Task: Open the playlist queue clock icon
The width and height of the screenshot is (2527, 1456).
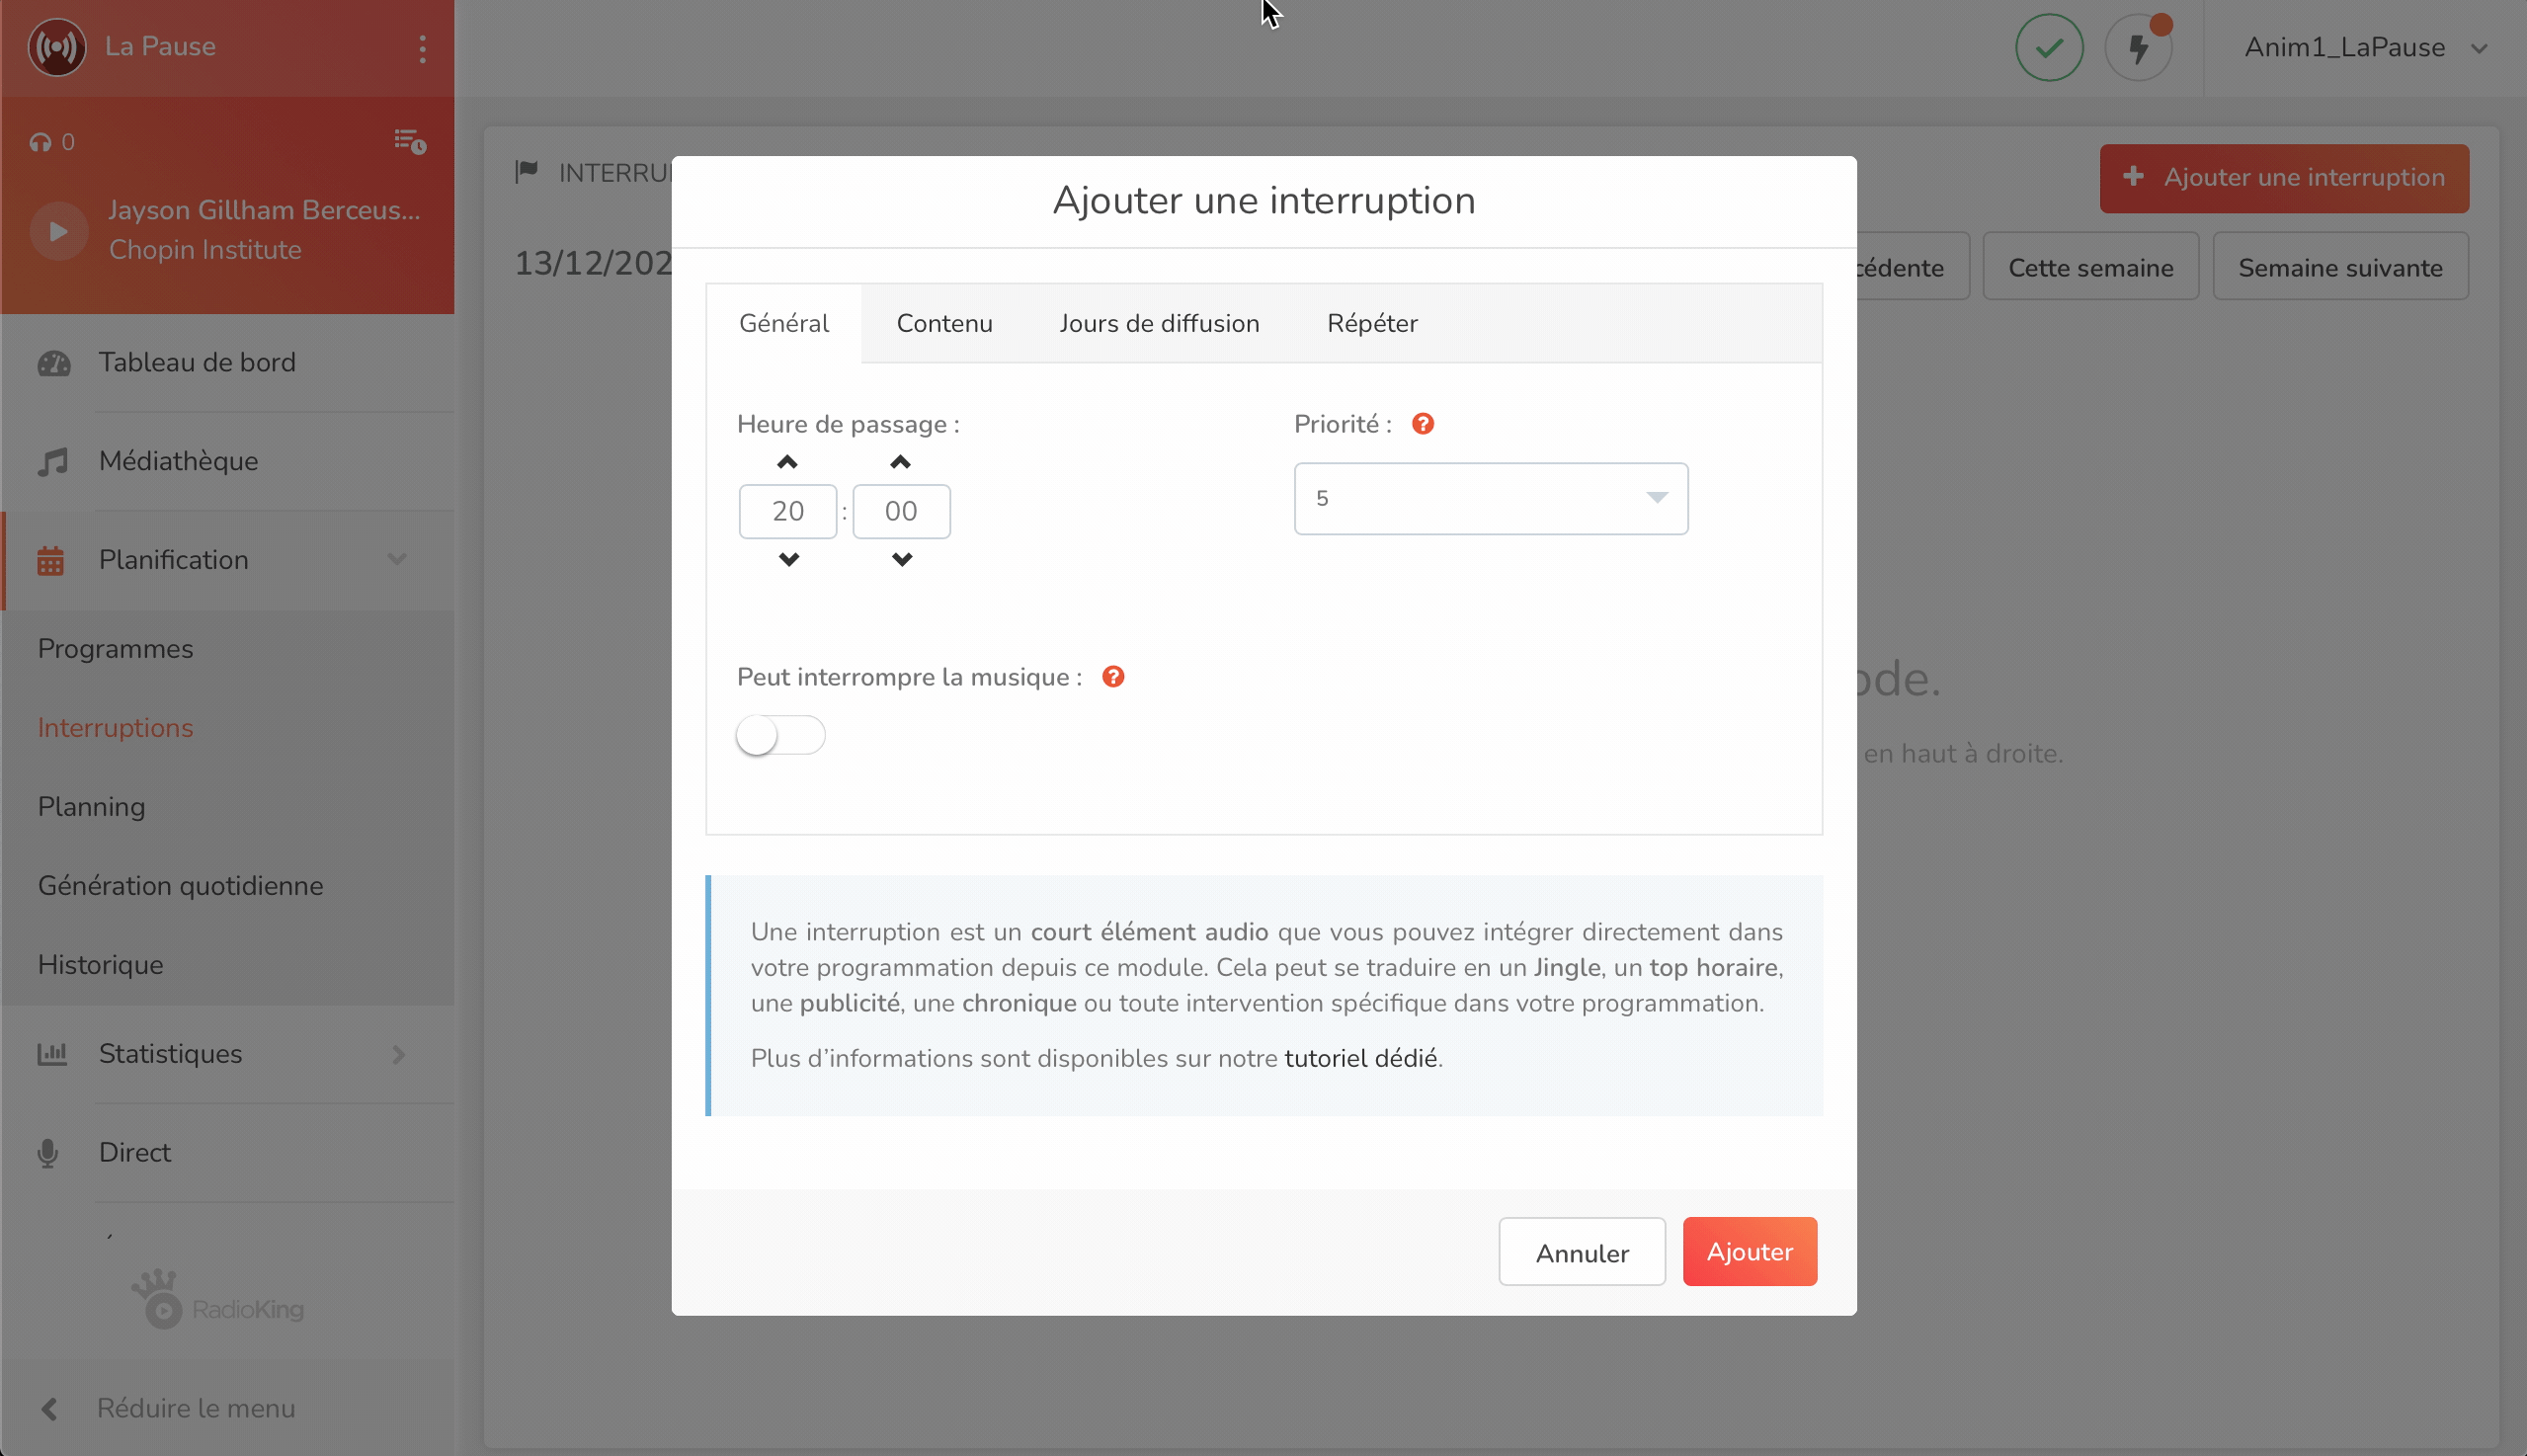Action: [410, 141]
